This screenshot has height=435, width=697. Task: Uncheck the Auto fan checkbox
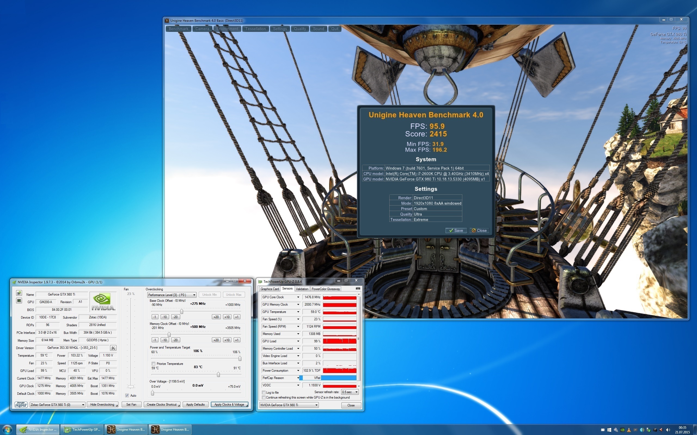coord(127,395)
